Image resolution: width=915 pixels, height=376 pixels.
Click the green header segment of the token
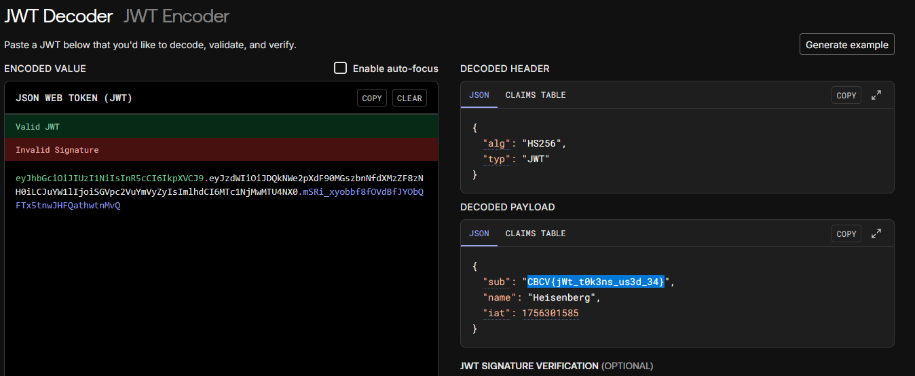tap(110, 178)
